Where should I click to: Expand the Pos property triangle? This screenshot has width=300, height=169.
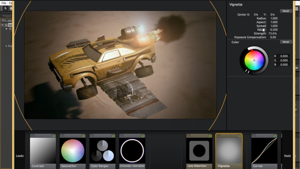click(x=6, y=46)
